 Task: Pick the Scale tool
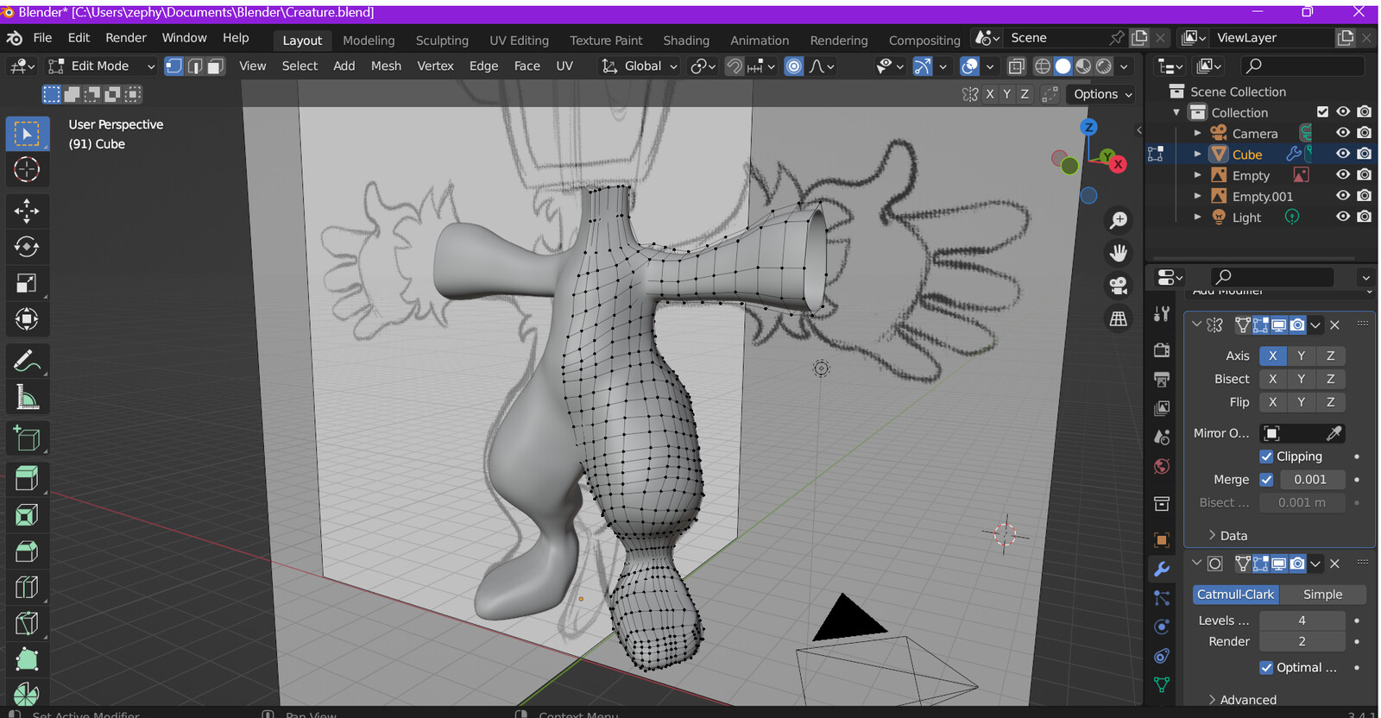point(27,283)
